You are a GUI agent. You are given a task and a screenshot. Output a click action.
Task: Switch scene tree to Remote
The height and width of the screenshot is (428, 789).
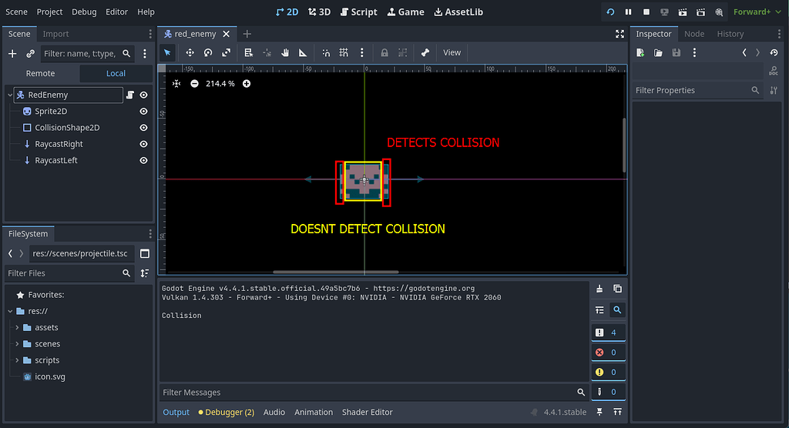tap(40, 73)
